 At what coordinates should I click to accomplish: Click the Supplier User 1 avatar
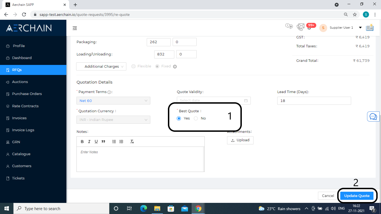323,28
